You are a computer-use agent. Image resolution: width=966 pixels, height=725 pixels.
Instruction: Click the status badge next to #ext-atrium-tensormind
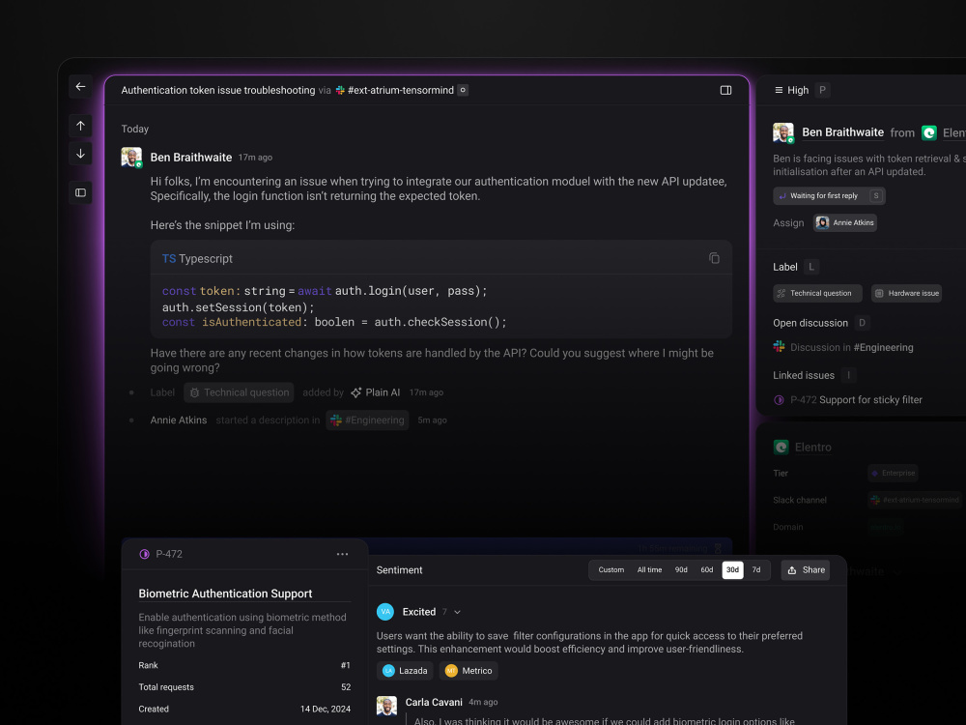click(463, 90)
